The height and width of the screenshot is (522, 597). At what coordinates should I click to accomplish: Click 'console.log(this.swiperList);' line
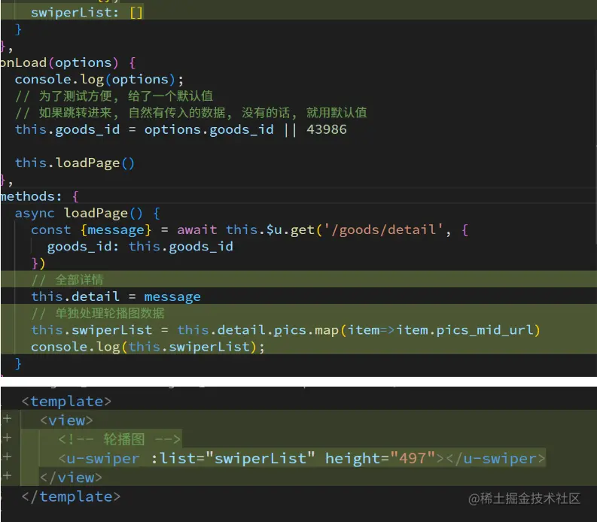pyautogui.click(x=148, y=347)
